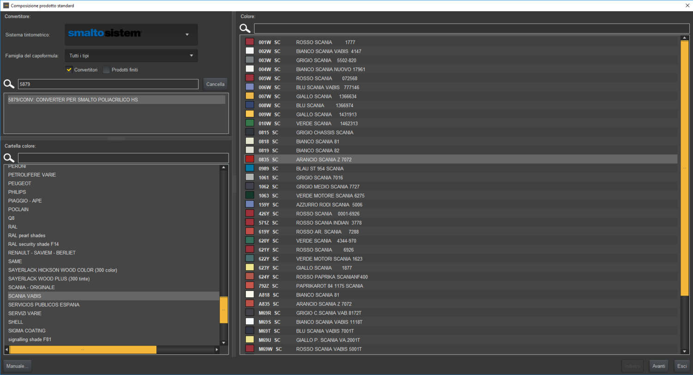The height and width of the screenshot is (375, 693).
Task: Click the folder list vertical scrollbar thumb
Action: (x=224, y=310)
